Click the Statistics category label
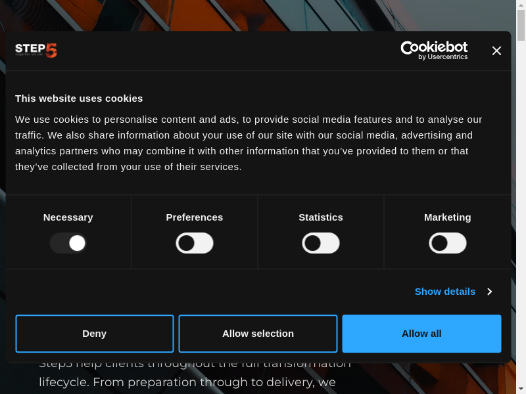Image resolution: width=526 pixels, height=394 pixels. [x=321, y=217]
